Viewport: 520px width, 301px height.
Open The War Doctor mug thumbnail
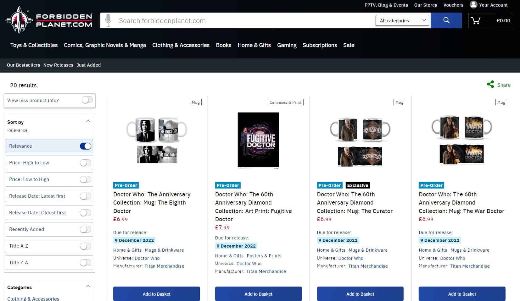pyautogui.click(x=462, y=140)
